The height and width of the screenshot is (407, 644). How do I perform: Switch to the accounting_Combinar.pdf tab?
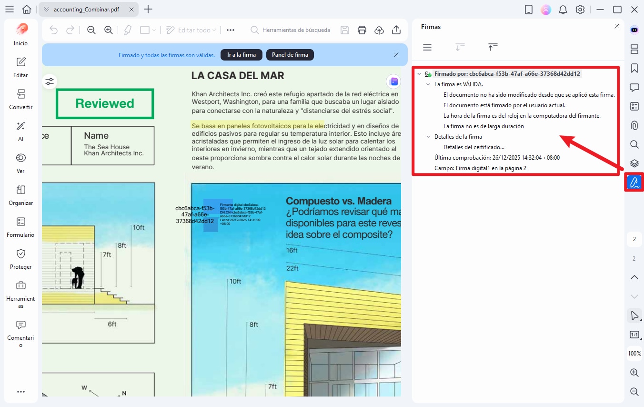coord(86,10)
